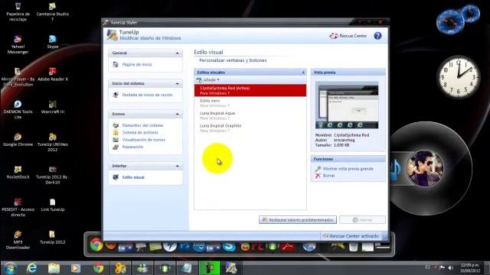Open Windows Explorer from the taskbar
The height and width of the screenshot is (275, 490).
click(x=54, y=268)
